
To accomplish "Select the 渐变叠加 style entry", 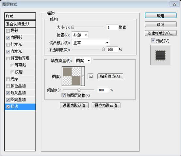I will (20, 93).
